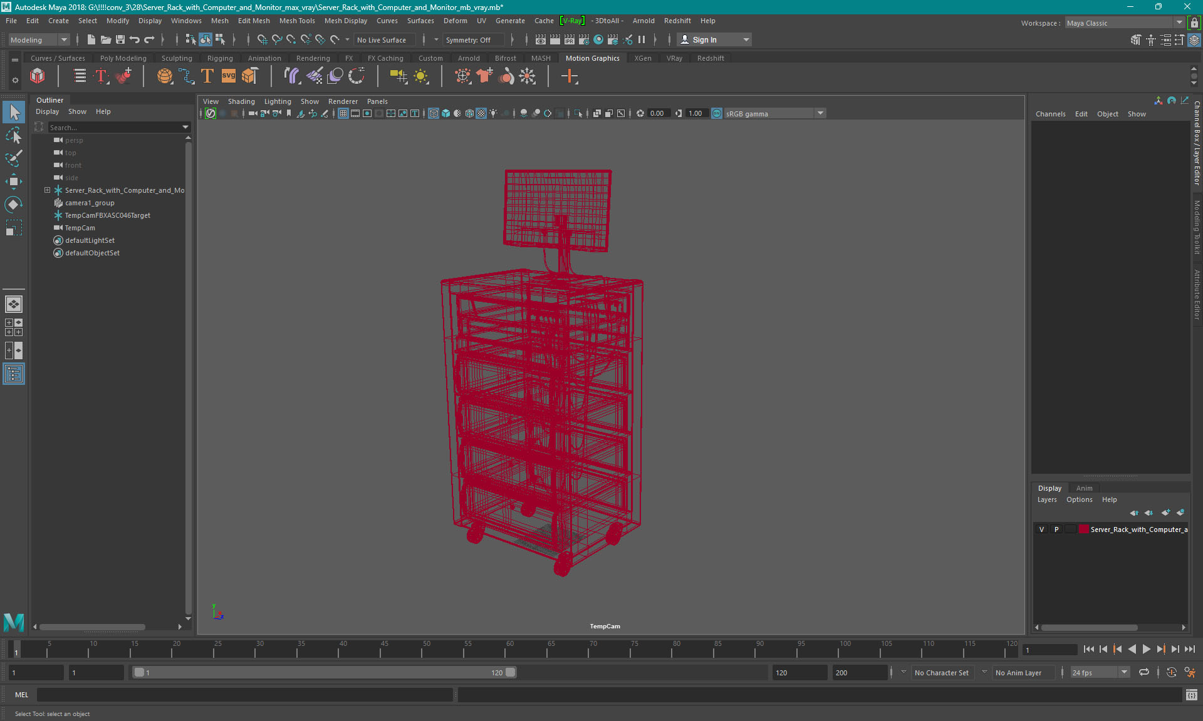Toggle layer visibility V box

(1041, 529)
